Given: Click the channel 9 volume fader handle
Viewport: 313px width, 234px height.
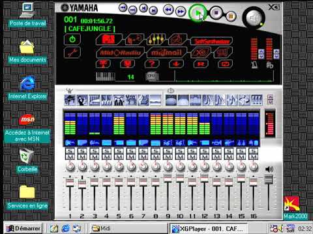Looking at the screenshot, I should click(x=168, y=177).
